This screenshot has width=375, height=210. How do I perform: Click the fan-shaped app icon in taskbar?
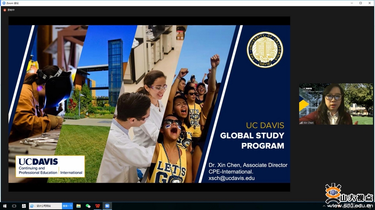click(24, 206)
